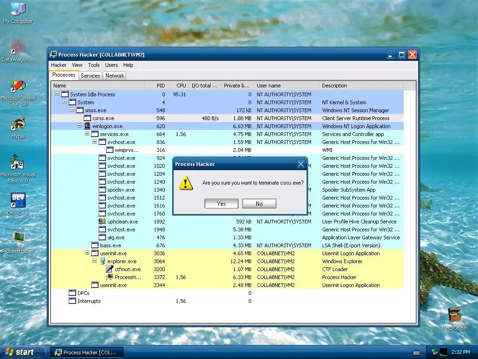Sort by Private b... column header
Screen dimensions: 478x359
[x=237, y=86]
